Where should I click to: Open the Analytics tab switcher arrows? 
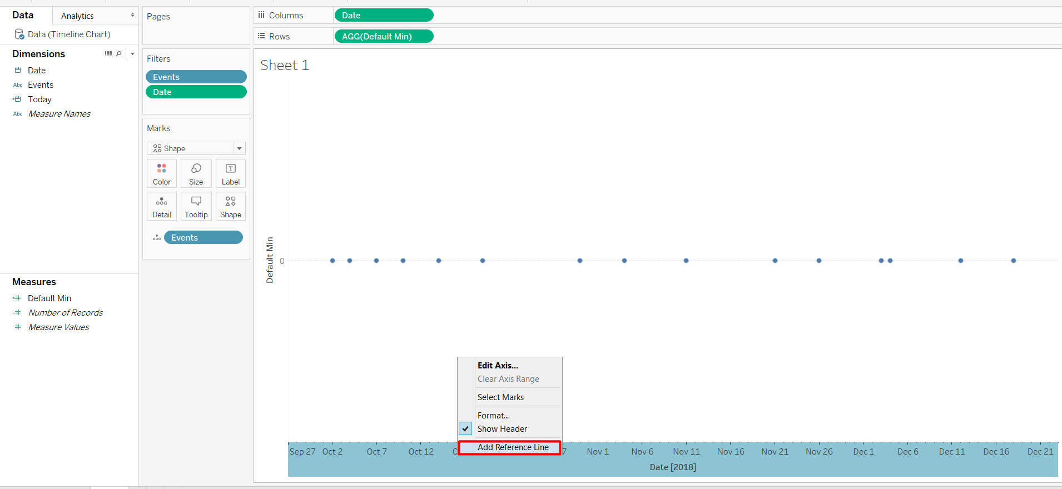coord(132,15)
